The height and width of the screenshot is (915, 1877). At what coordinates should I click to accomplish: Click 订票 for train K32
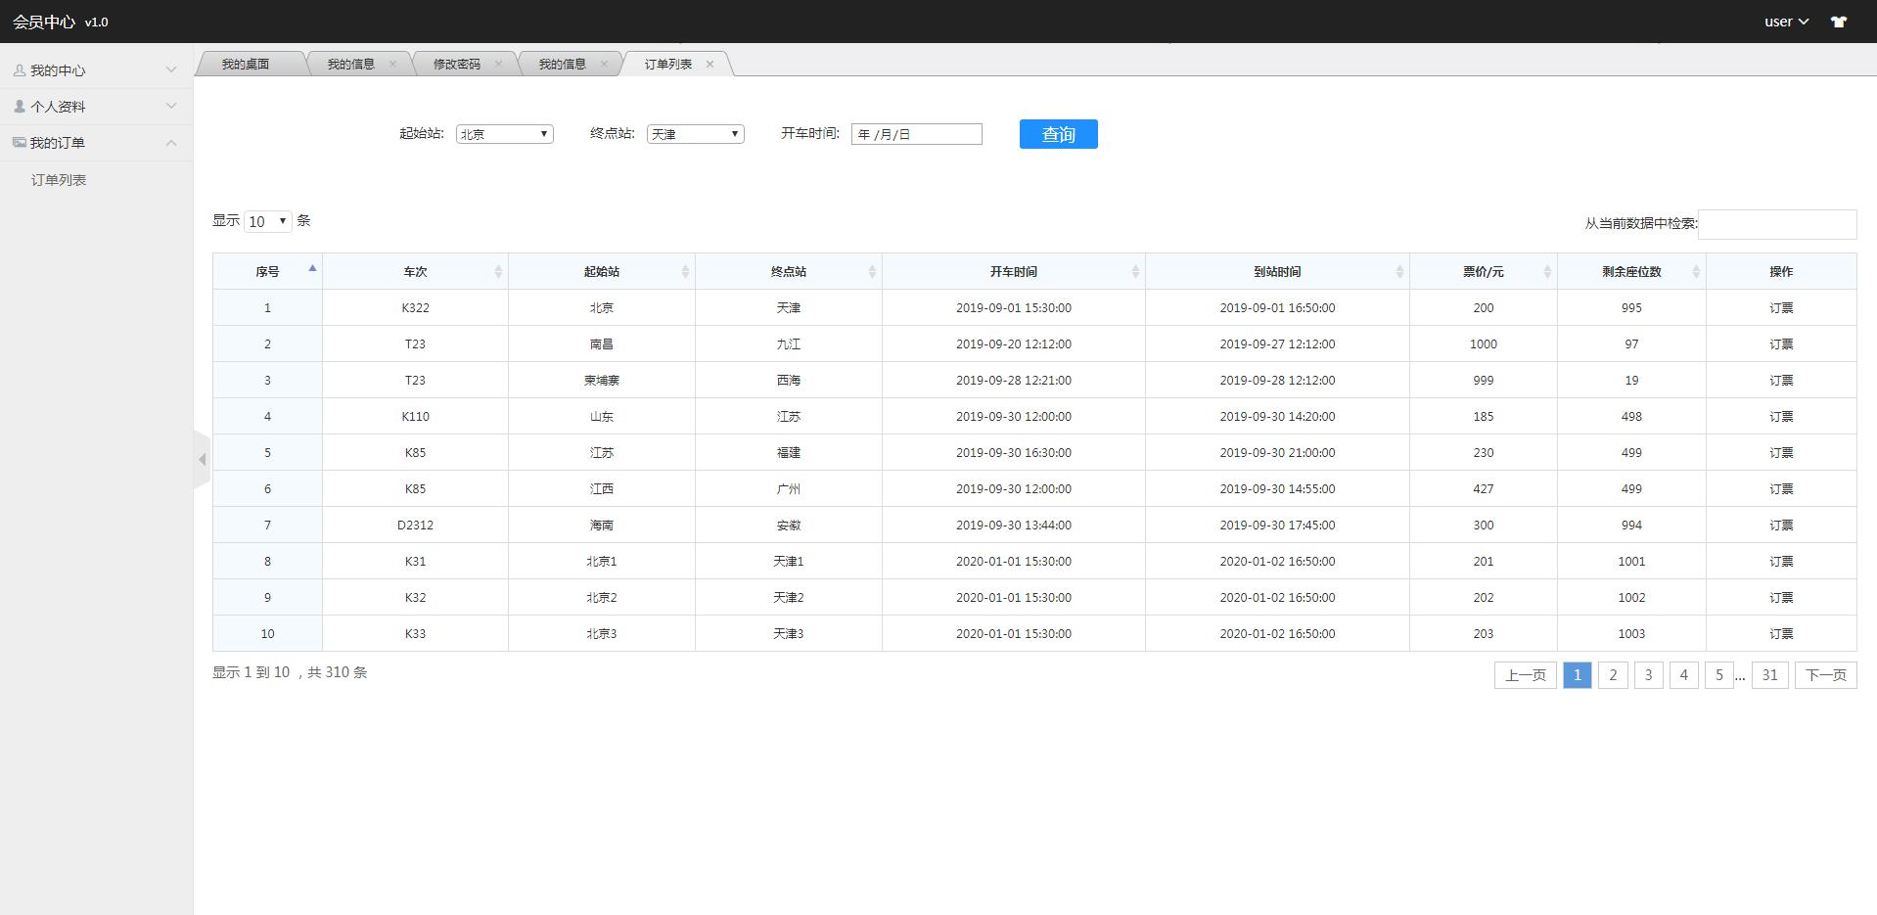(x=1781, y=598)
